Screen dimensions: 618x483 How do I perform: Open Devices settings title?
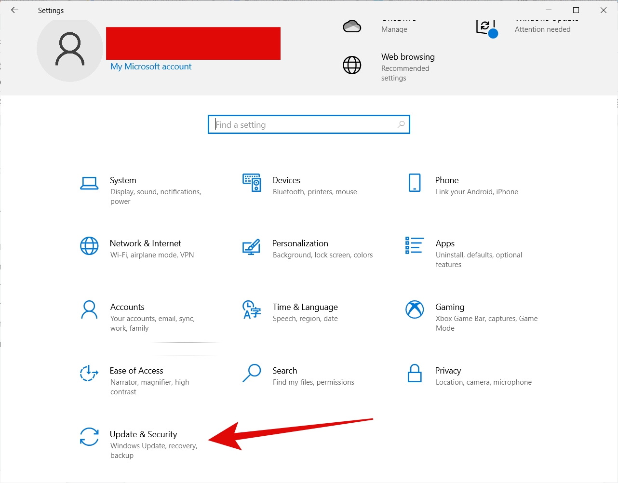[286, 180]
